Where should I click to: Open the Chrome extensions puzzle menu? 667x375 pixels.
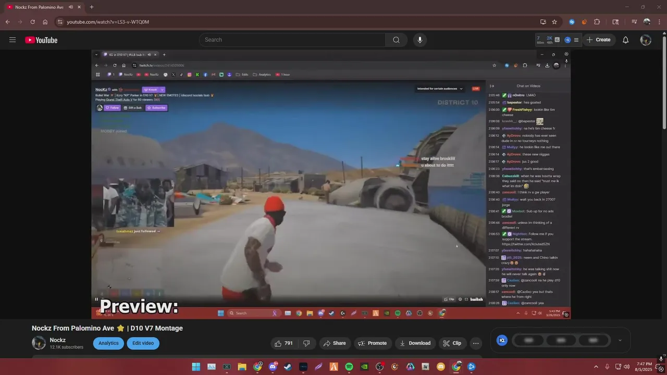[x=597, y=22]
